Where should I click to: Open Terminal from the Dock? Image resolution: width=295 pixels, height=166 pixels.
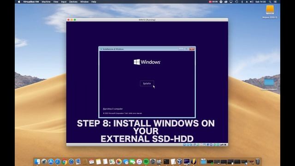pos(166,162)
